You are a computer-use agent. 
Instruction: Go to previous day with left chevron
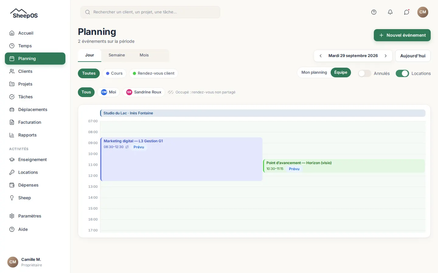321,56
